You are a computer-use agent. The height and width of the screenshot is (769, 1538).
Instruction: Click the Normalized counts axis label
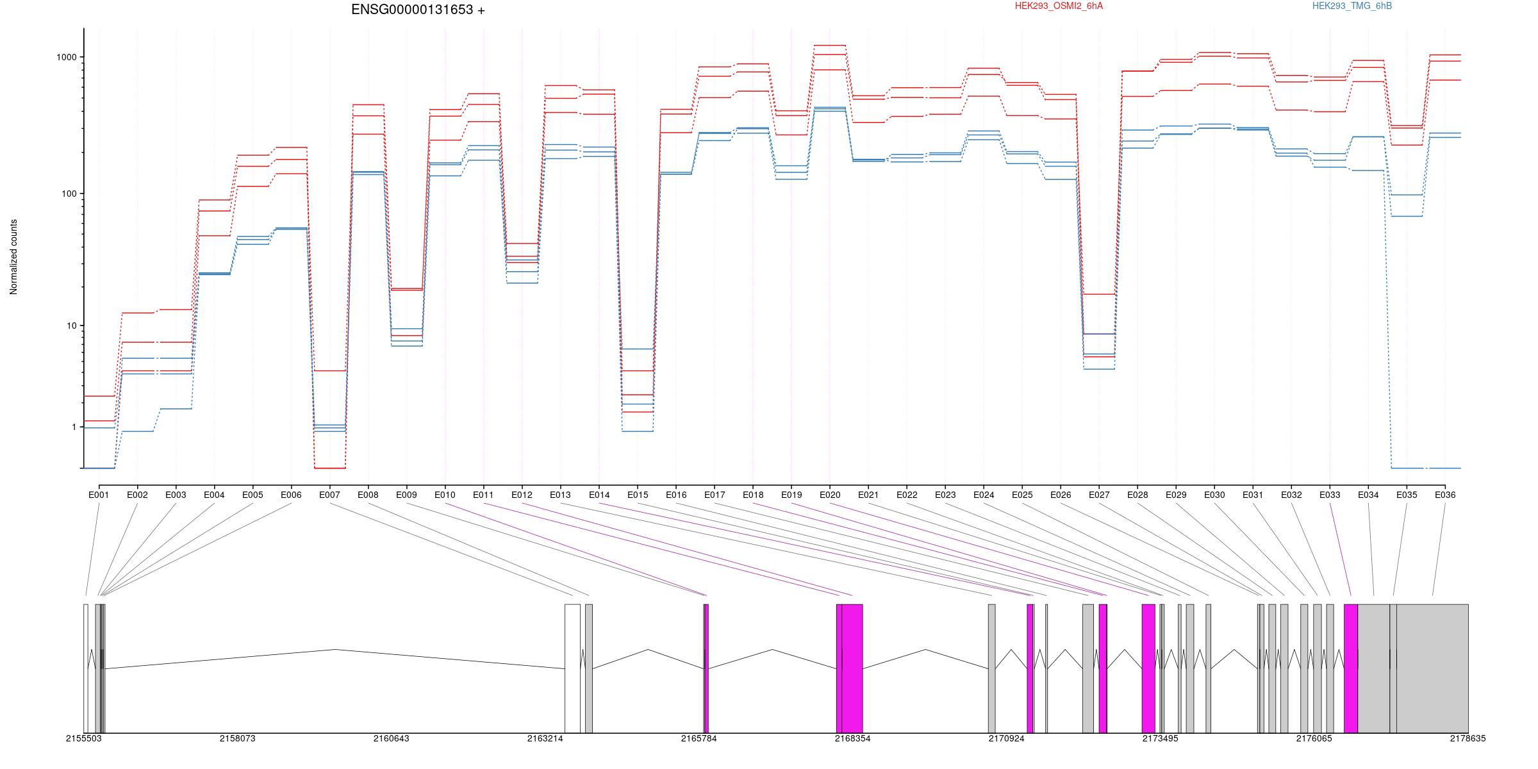(13, 257)
